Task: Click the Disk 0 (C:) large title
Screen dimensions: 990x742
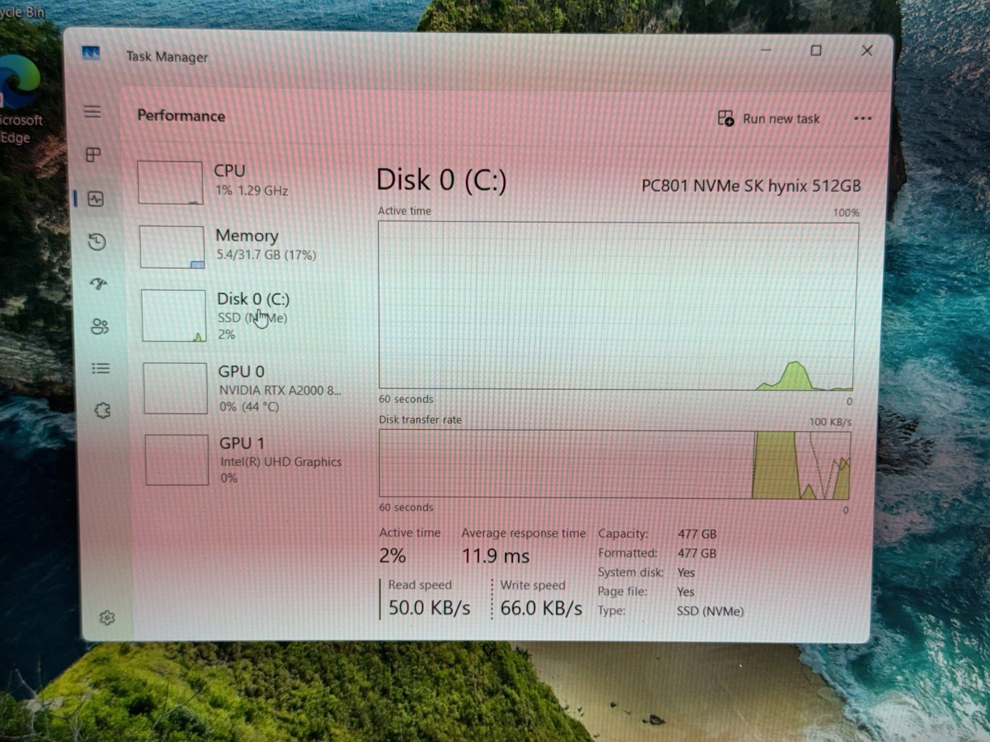Action: [441, 181]
